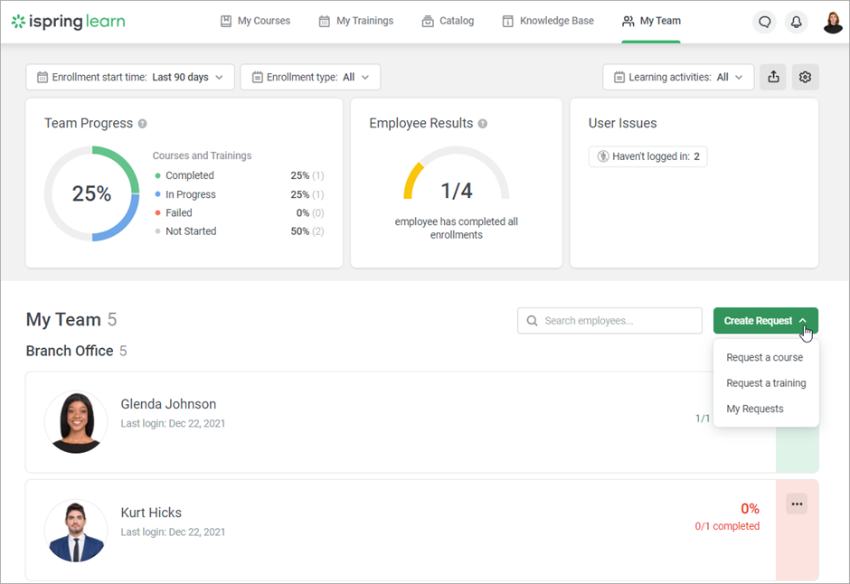Open the user profile avatar
Screen dimensions: 850x584
833,23
